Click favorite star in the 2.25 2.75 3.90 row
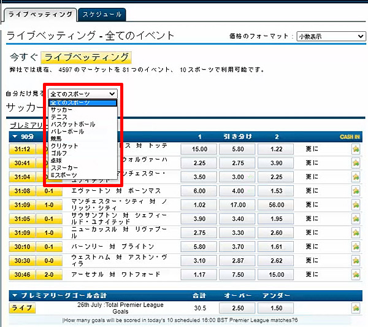This screenshot has height=327, width=368. (x=356, y=163)
